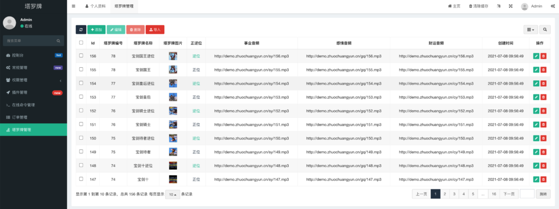The width and height of the screenshot is (559, 209).
Task: Open 插件管理 in the sidebar
Action: click(x=33, y=93)
